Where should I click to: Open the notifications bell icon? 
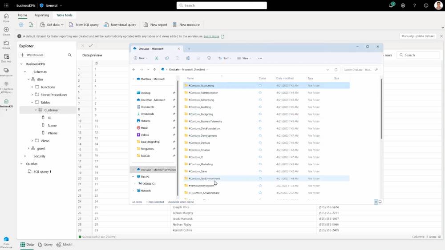tap(391, 5)
